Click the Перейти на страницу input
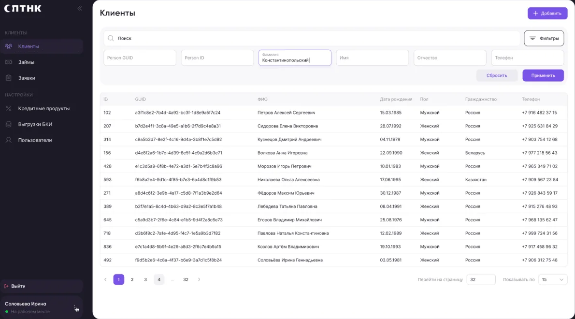Screen dimensions: 575x319 pos(481,279)
